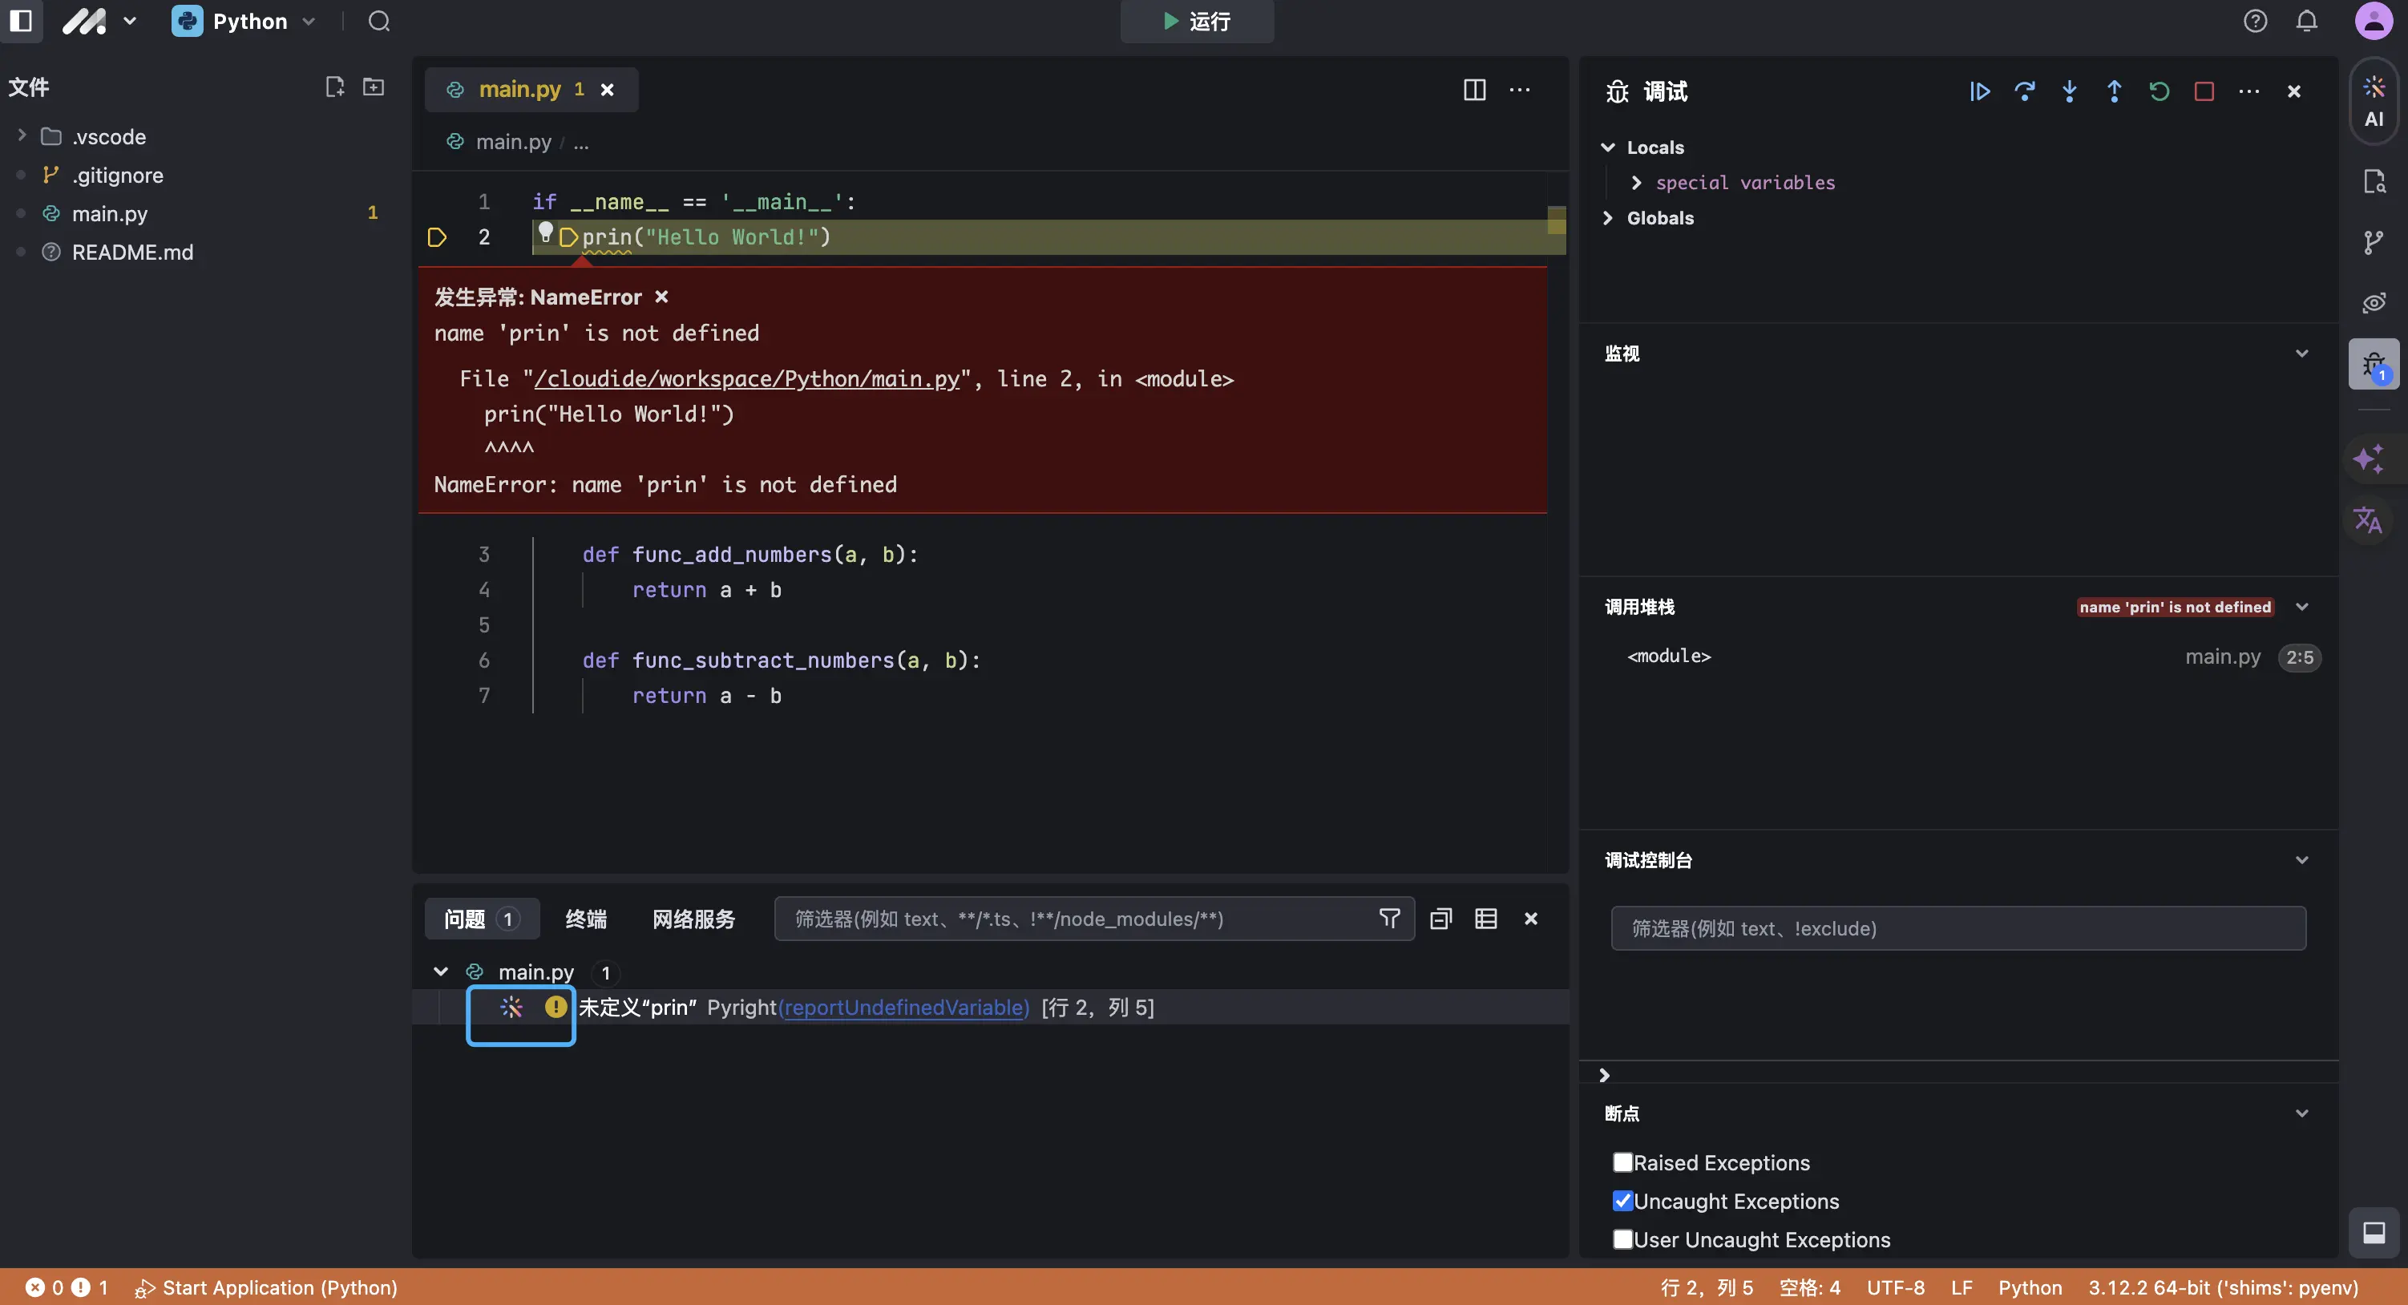This screenshot has width=2408, height=1305.
Task: Dismiss the NameError exception popup
Action: coord(661,297)
